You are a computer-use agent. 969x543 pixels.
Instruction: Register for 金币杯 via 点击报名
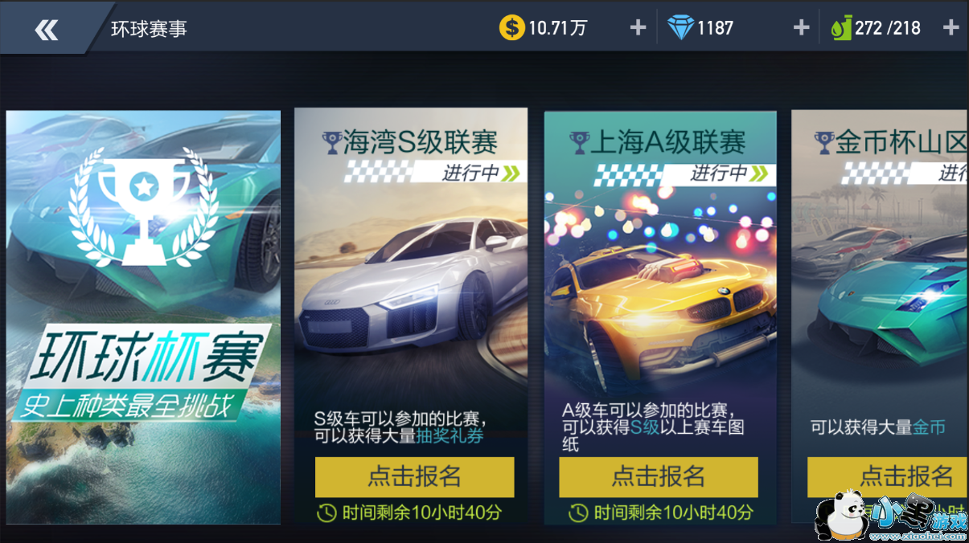(x=888, y=476)
